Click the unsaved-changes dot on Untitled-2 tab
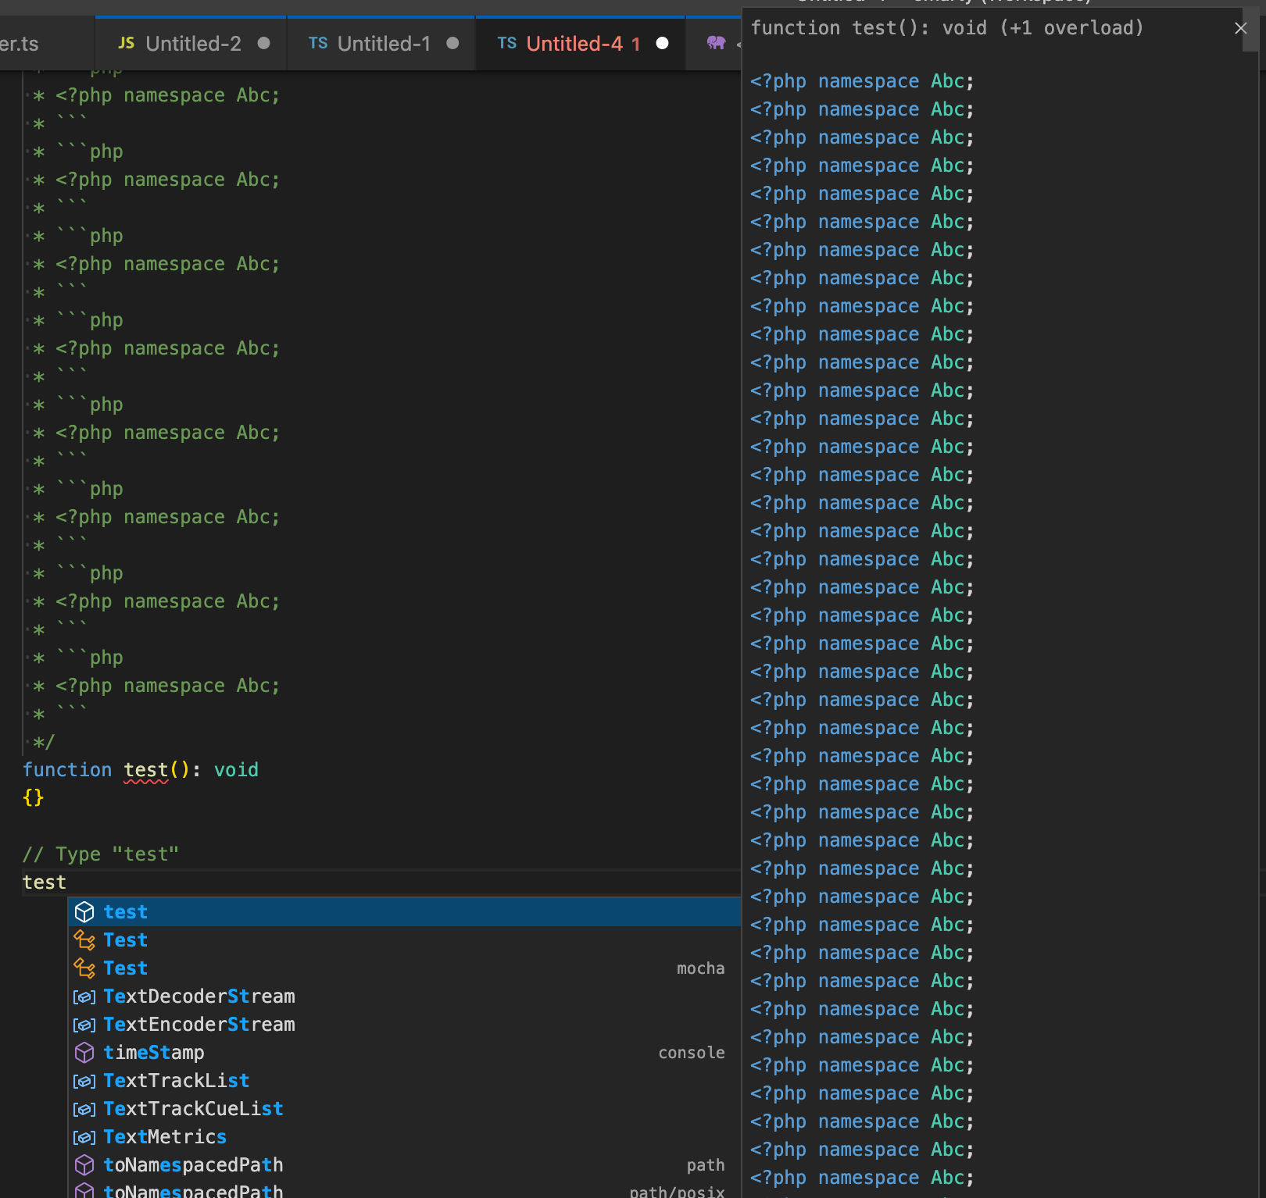 tap(263, 44)
